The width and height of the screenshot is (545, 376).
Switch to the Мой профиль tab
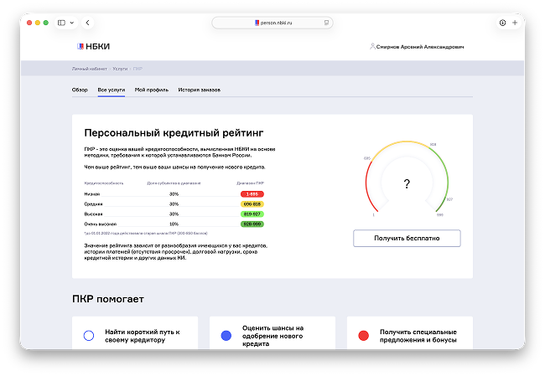click(152, 90)
